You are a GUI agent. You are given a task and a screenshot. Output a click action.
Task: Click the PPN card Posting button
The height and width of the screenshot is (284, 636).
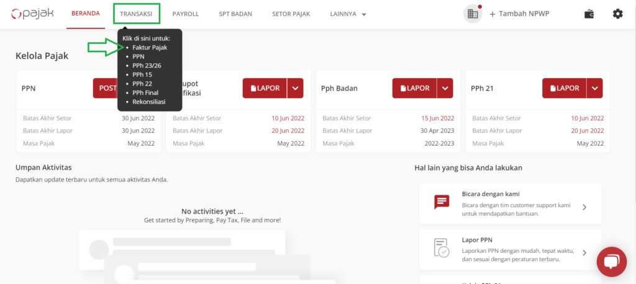(x=106, y=88)
